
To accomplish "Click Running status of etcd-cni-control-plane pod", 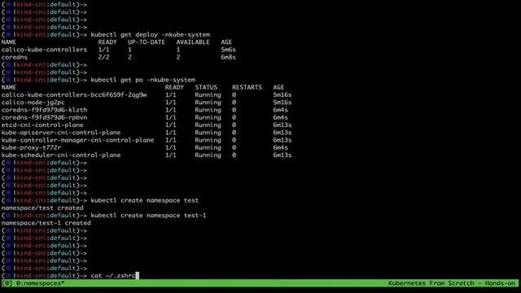I will (x=208, y=125).
